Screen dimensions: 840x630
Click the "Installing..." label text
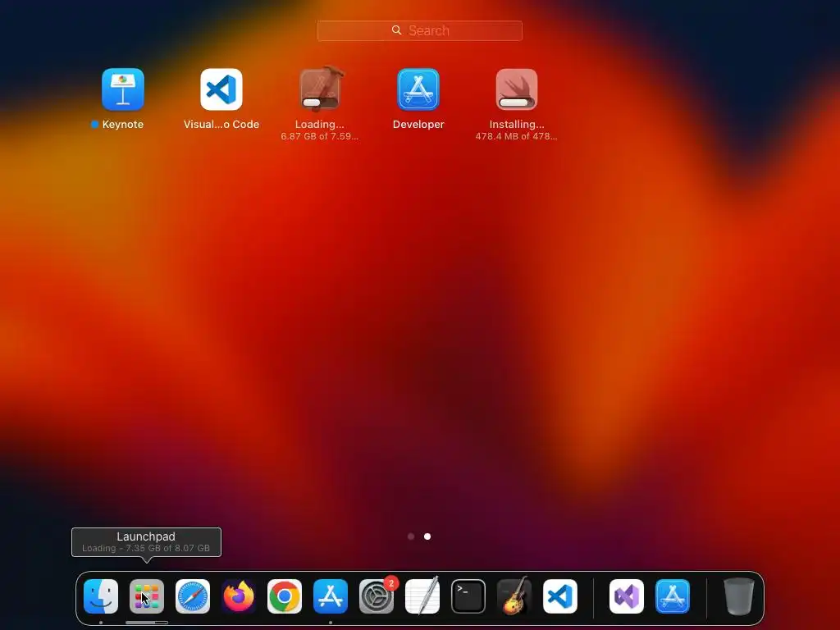coord(517,125)
